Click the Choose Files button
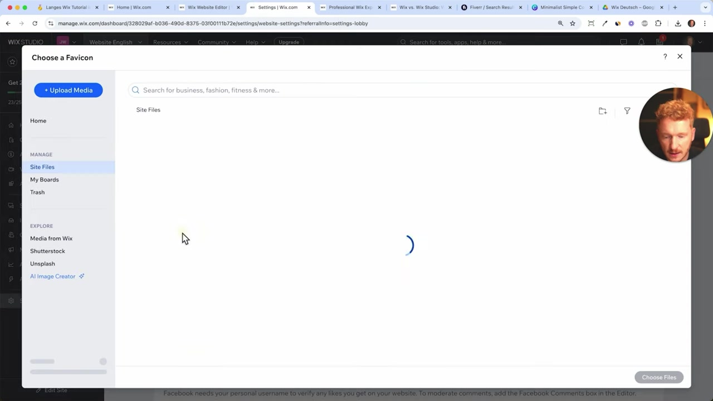The width and height of the screenshot is (713, 401). (659, 378)
